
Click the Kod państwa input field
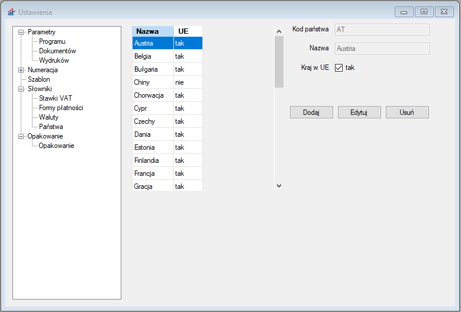(x=382, y=30)
